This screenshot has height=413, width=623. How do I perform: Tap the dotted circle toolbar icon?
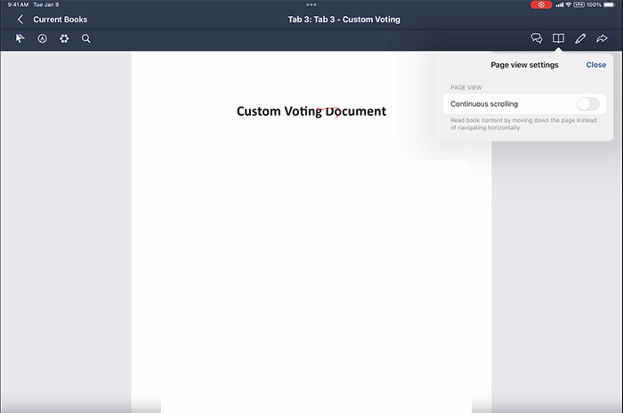coord(64,39)
